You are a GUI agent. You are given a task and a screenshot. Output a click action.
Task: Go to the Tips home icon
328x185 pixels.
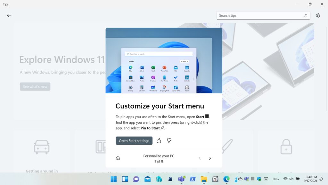coord(118,158)
